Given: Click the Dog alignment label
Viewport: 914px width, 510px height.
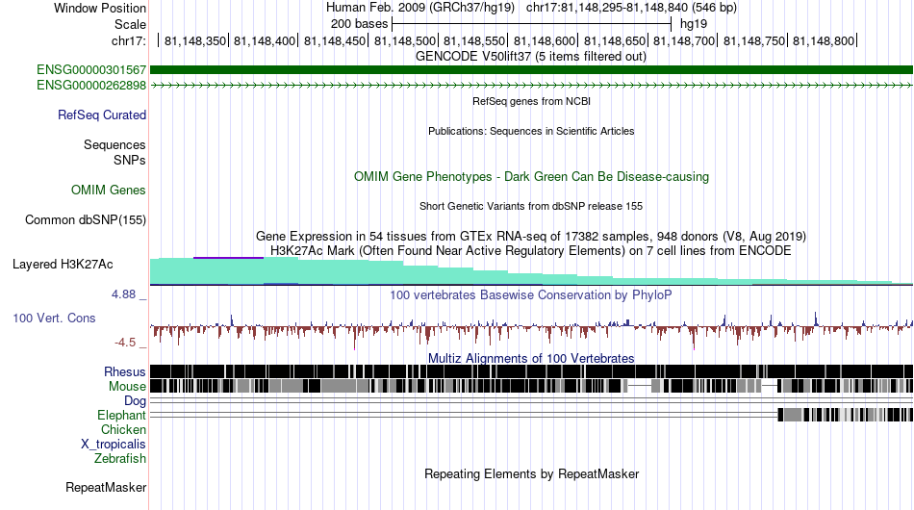Looking at the screenshot, I should [135, 401].
